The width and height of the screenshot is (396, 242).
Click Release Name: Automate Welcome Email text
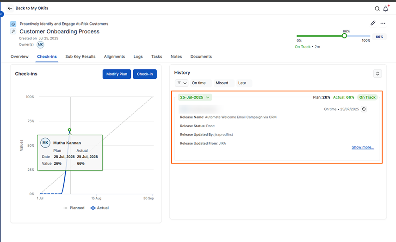[x=229, y=117]
